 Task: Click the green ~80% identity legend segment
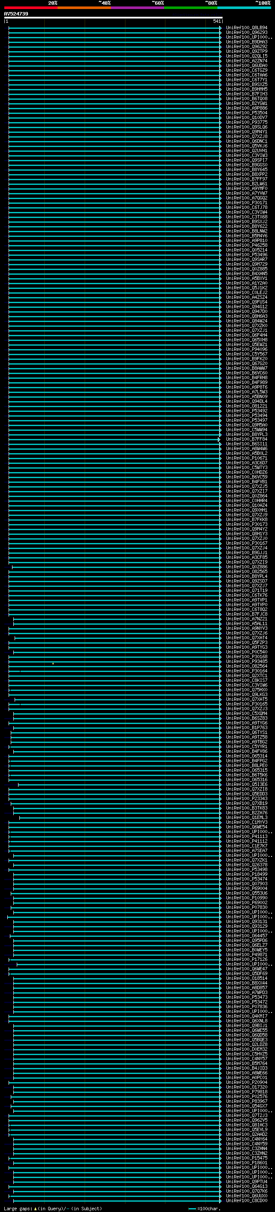coord(191,8)
